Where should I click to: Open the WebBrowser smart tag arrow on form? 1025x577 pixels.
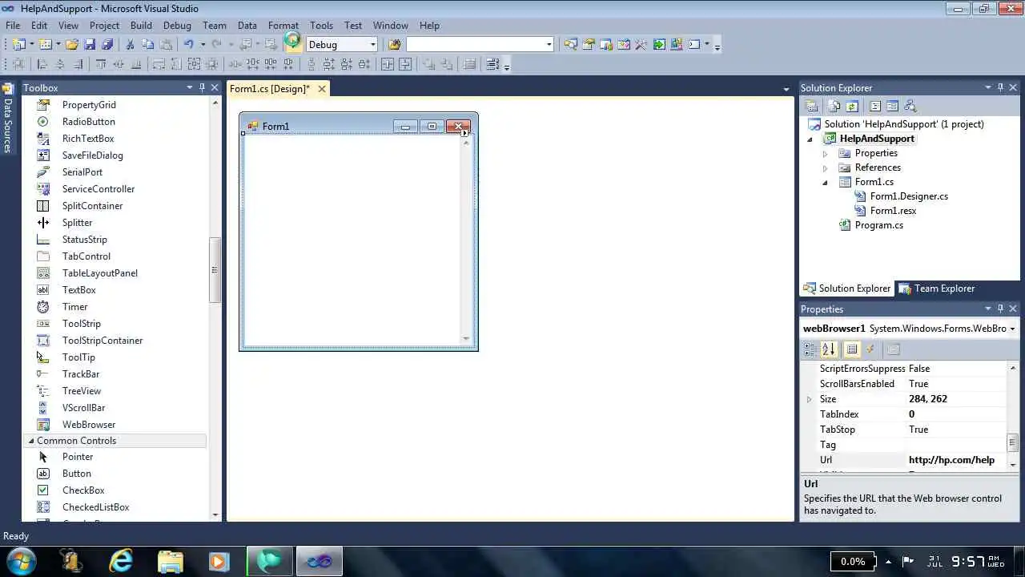[464, 133]
